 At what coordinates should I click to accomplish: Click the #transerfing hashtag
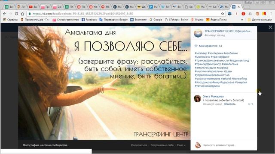(239, 79)
